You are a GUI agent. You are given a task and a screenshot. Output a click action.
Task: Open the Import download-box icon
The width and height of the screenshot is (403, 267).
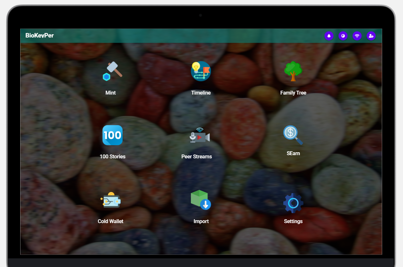point(200,199)
